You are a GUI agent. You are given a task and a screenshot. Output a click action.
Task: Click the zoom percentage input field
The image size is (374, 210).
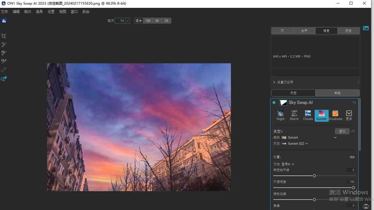click(x=120, y=21)
